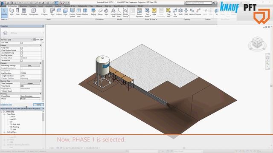
Task: Click the View Template None button
Action: coord(30,84)
